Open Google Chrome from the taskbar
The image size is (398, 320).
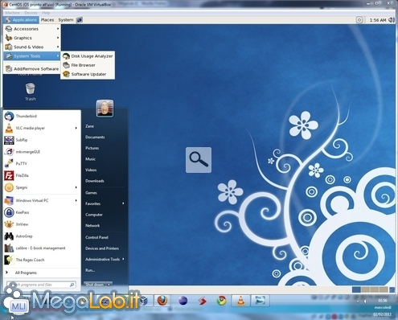pos(221,301)
